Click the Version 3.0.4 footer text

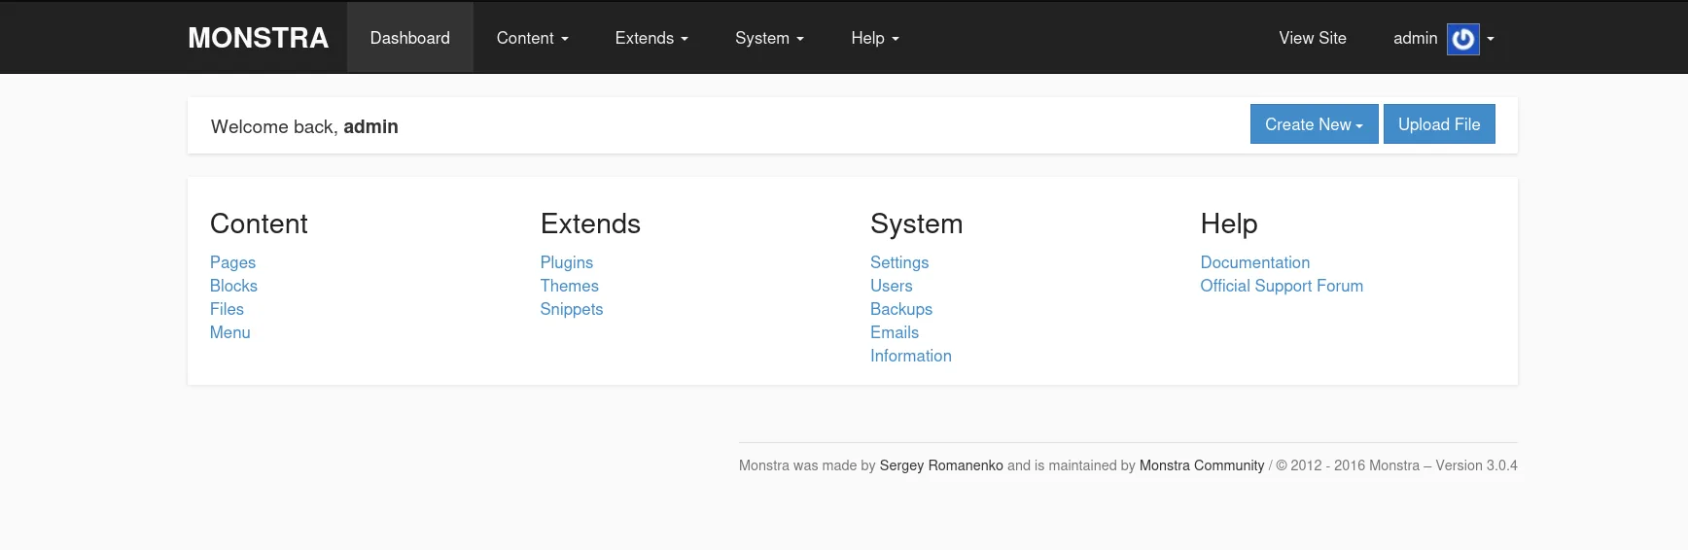(x=1476, y=465)
